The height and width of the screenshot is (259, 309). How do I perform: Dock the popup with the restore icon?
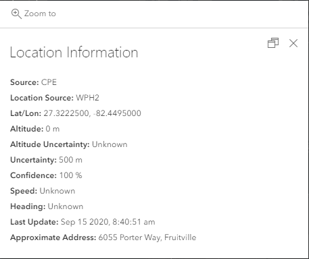273,42
